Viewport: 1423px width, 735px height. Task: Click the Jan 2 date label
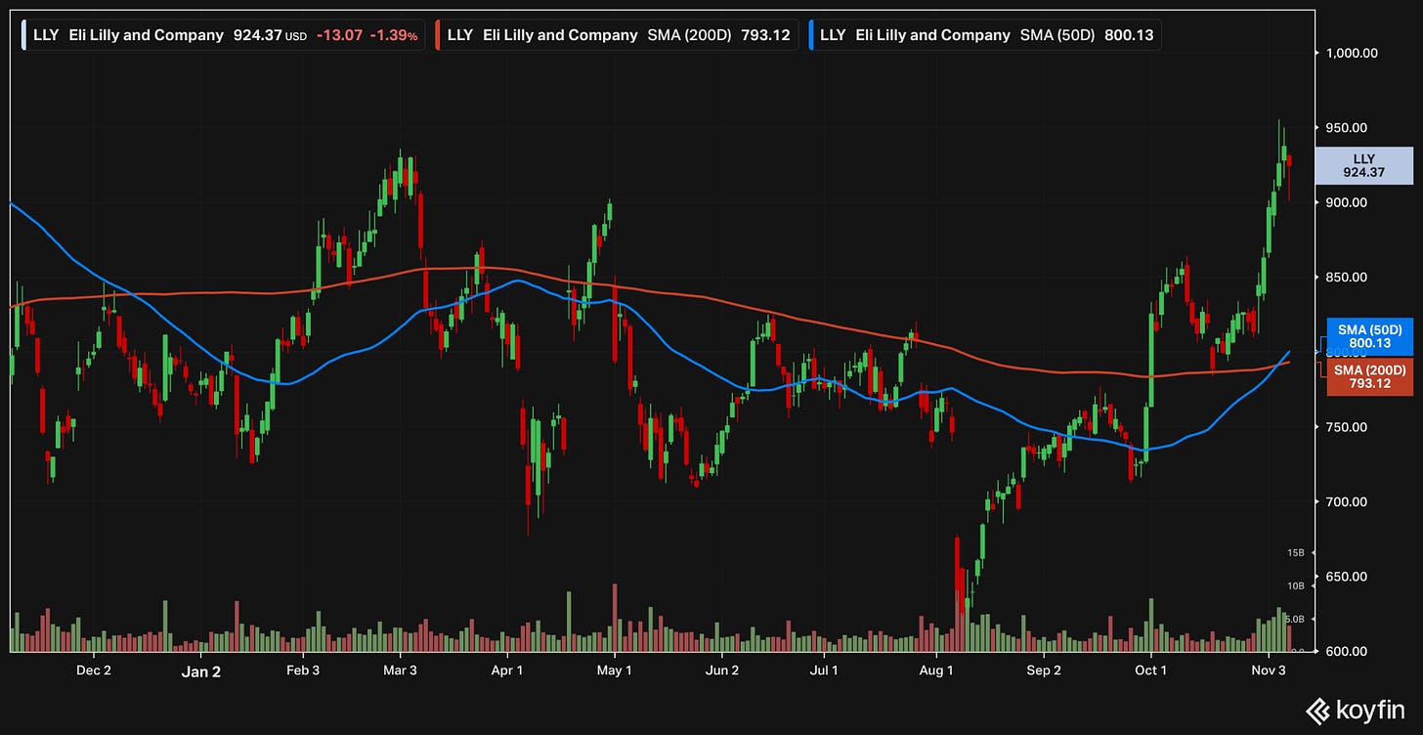coord(201,671)
